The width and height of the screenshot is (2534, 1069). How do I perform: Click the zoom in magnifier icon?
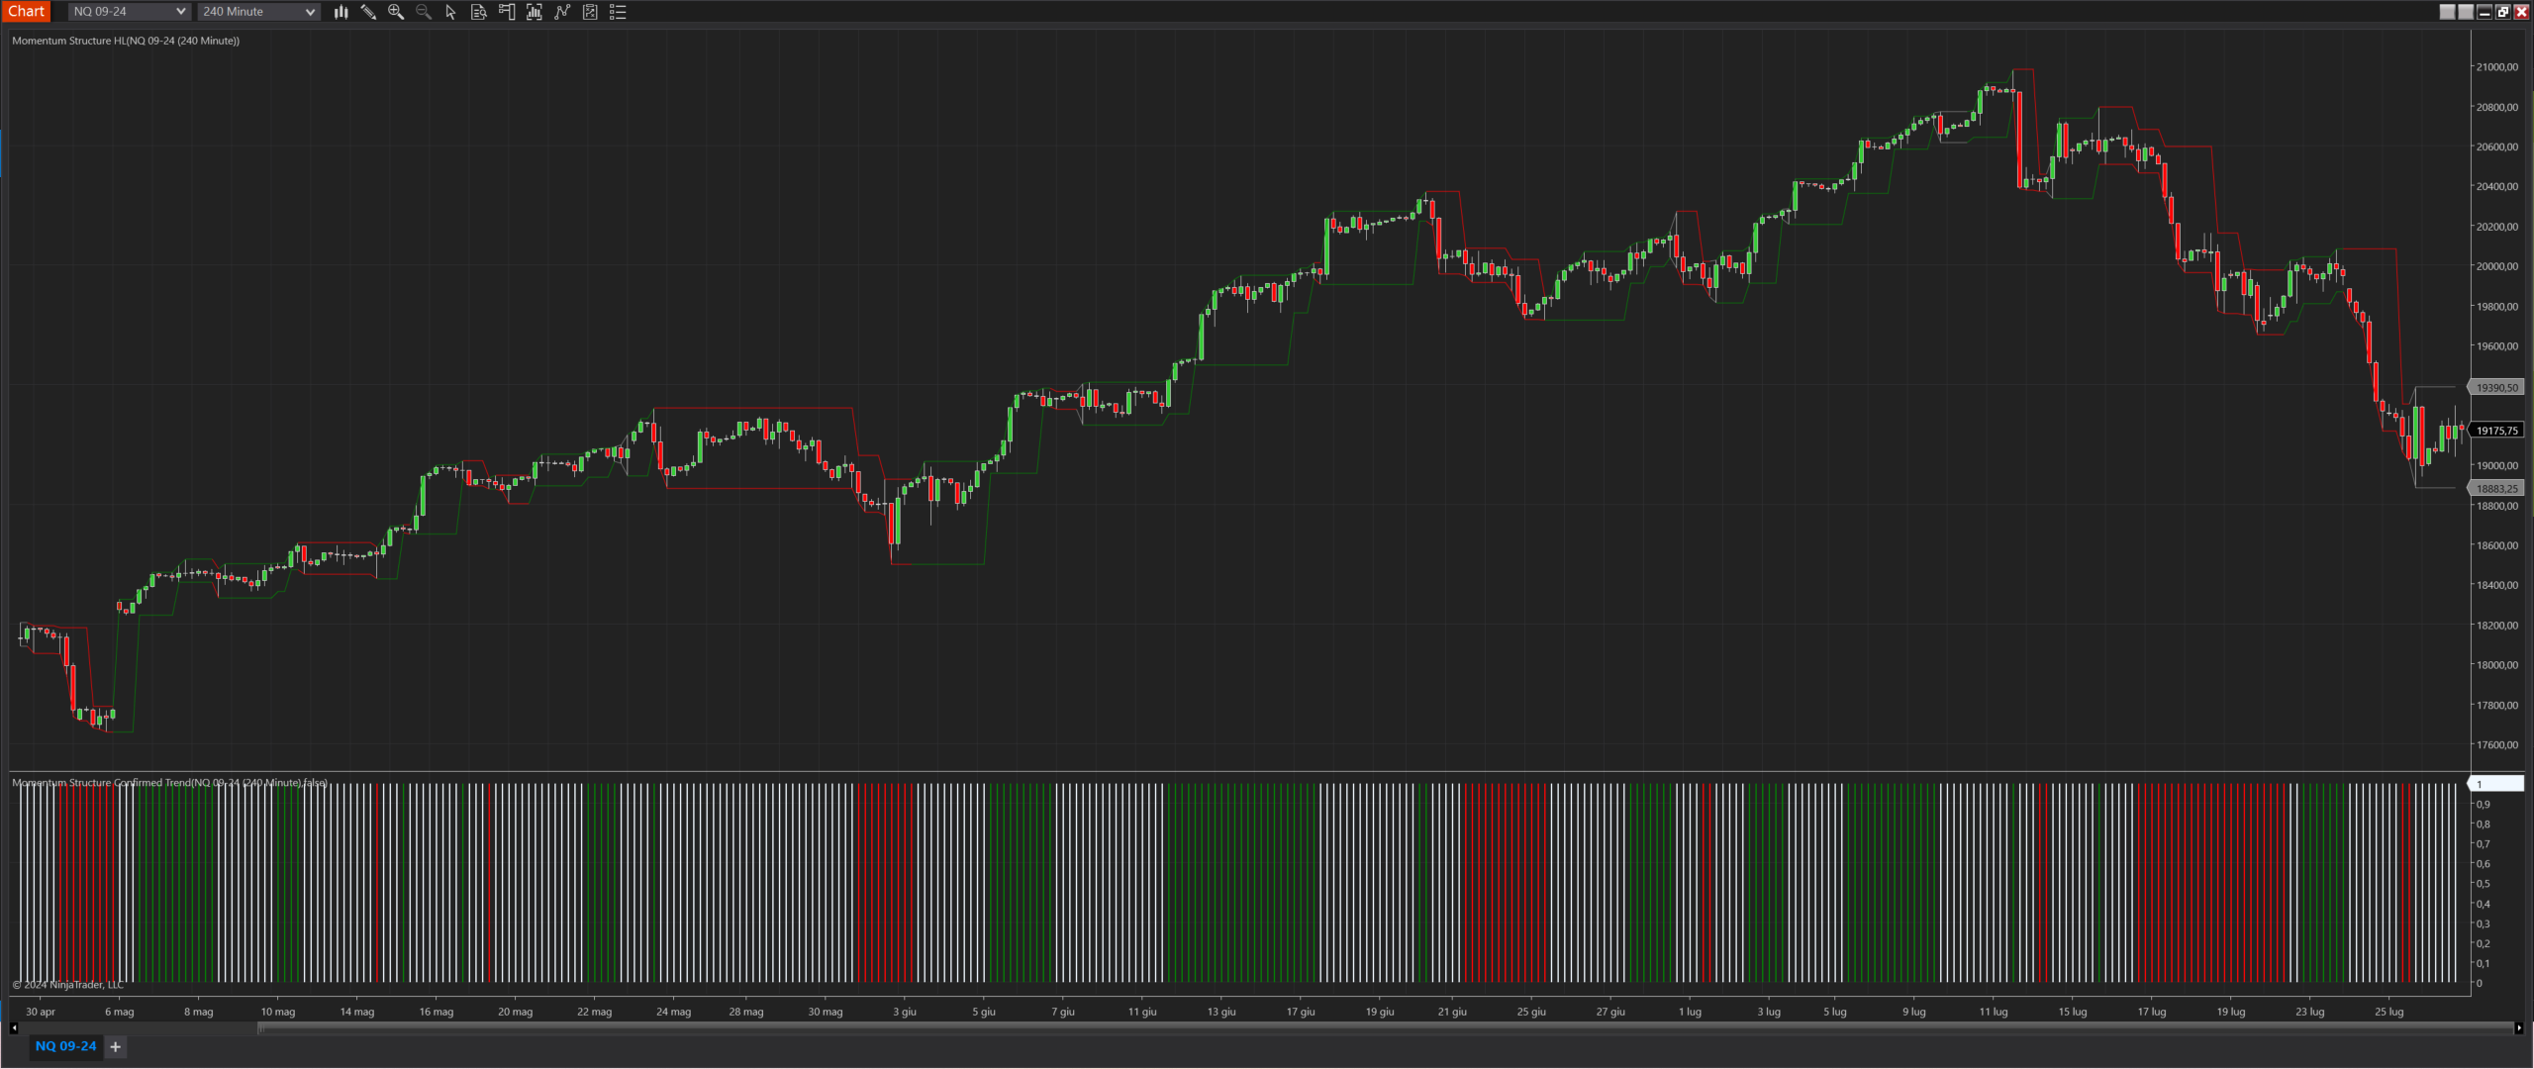tap(396, 12)
